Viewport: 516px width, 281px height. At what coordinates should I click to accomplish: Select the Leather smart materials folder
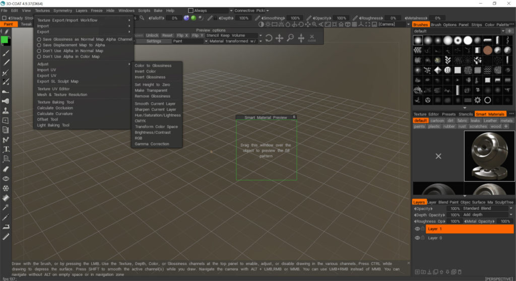click(490, 120)
